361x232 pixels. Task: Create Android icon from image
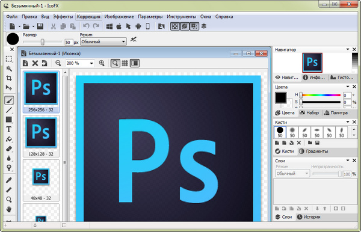coord(138,26)
